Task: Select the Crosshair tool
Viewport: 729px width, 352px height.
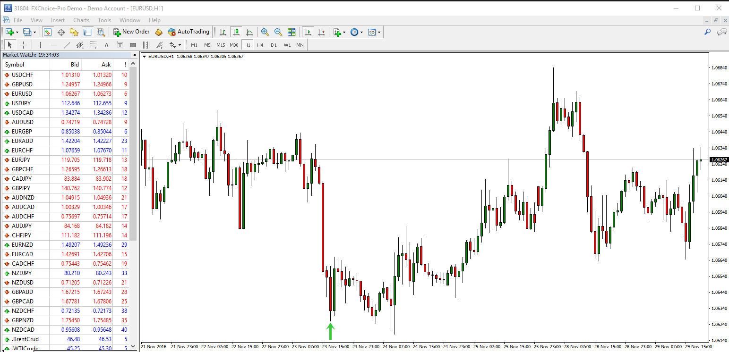Action: (x=23, y=45)
